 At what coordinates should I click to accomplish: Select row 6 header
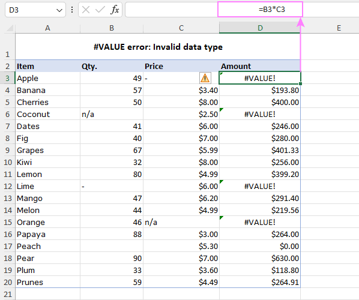(8, 114)
